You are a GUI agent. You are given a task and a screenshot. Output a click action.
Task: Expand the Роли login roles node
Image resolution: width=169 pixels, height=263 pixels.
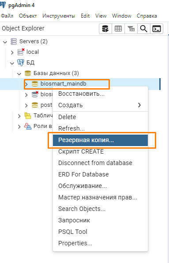point(19,127)
